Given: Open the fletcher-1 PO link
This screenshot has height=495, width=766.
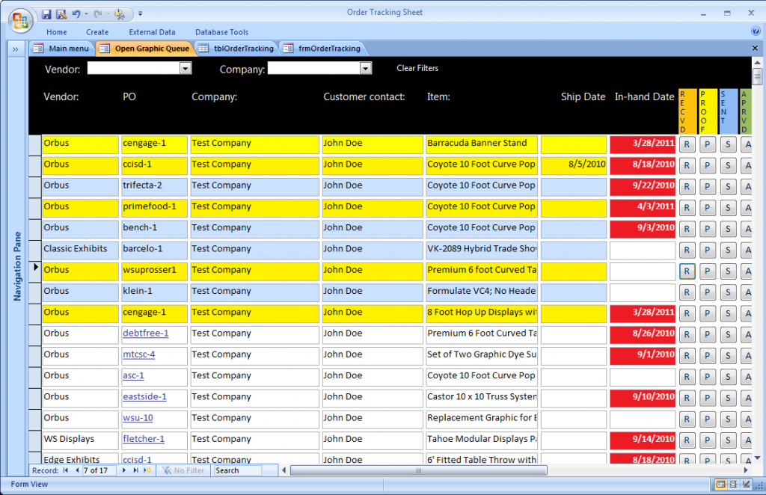Looking at the screenshot, I should click(144, 439).
